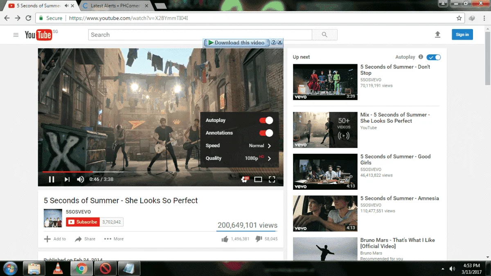Image resolution: width=491 pixels, height=276 pixels.
Task: Toggle Annotations switch in settings popup
Action: point(266,133)
